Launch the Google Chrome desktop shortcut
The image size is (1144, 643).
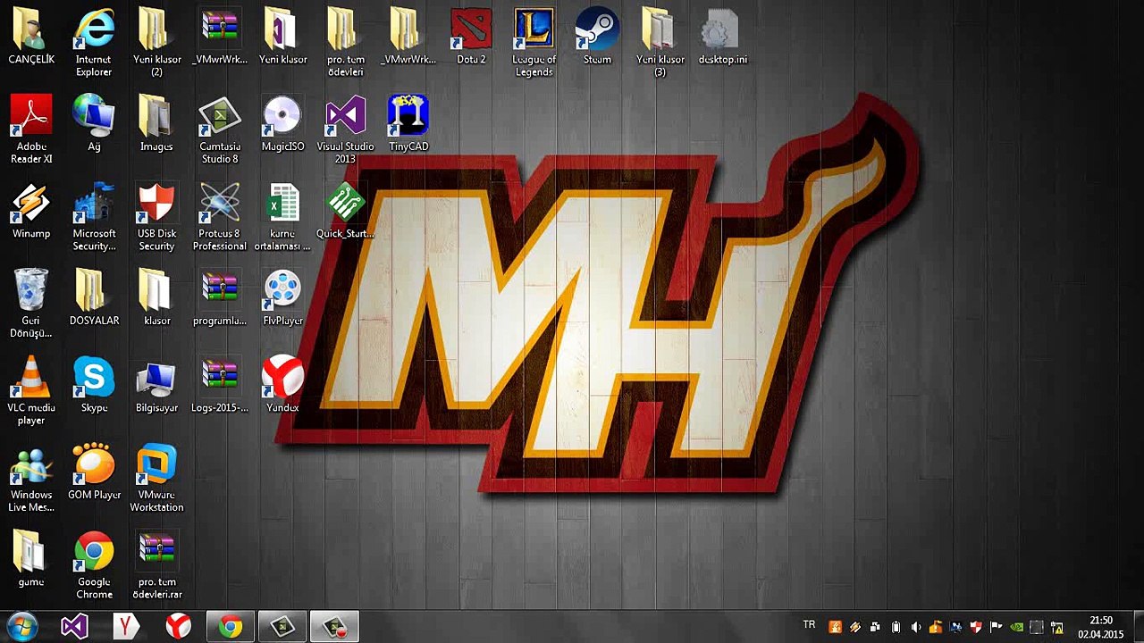94,565
